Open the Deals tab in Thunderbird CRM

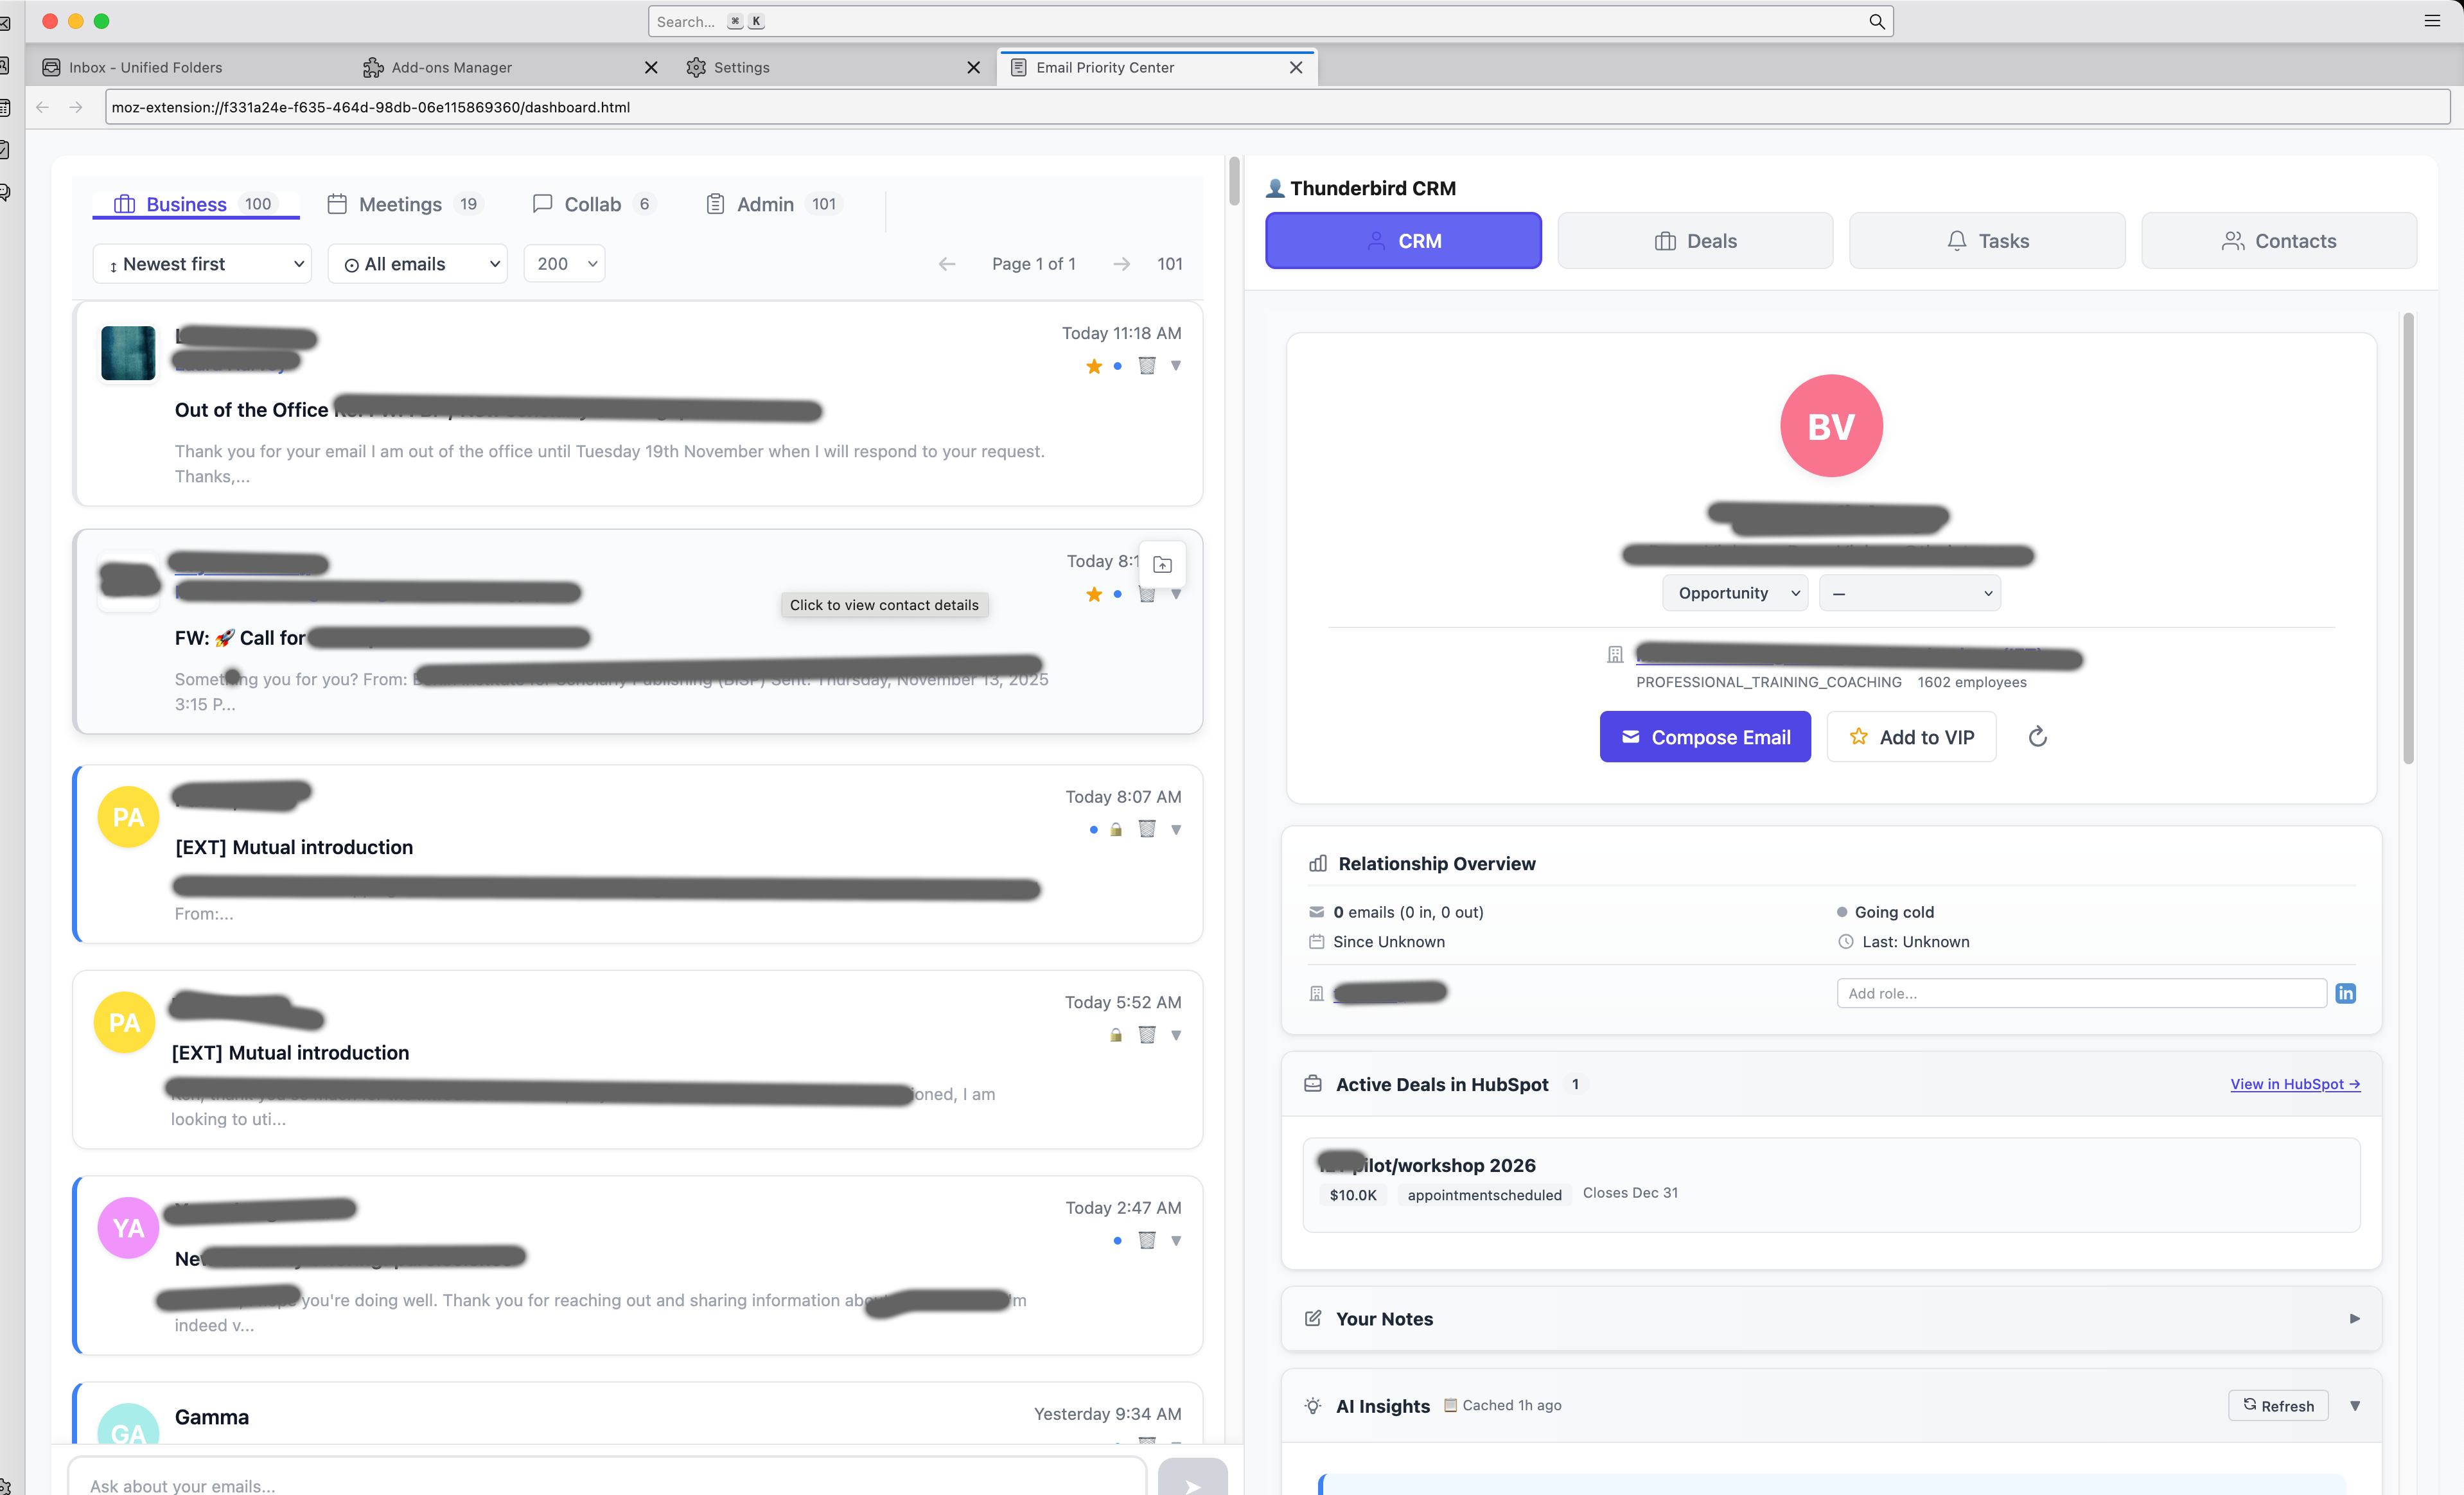(x=1695, y=241)
